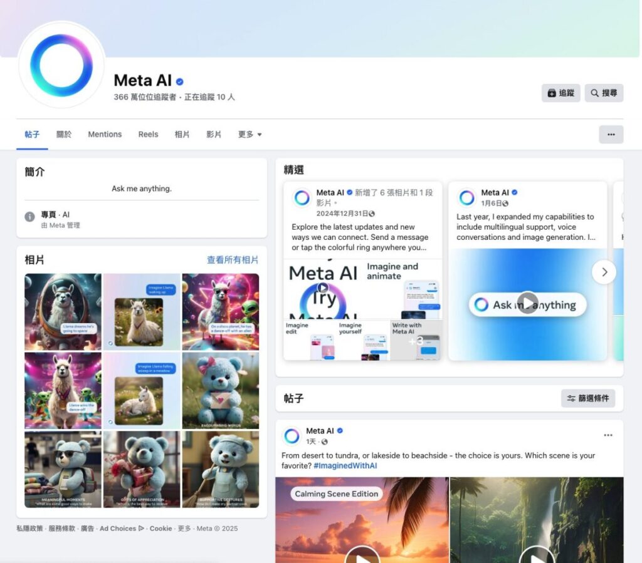Open the Mentions tab
Viewport: 642px width, 563px height.
(x=105, y=135)
